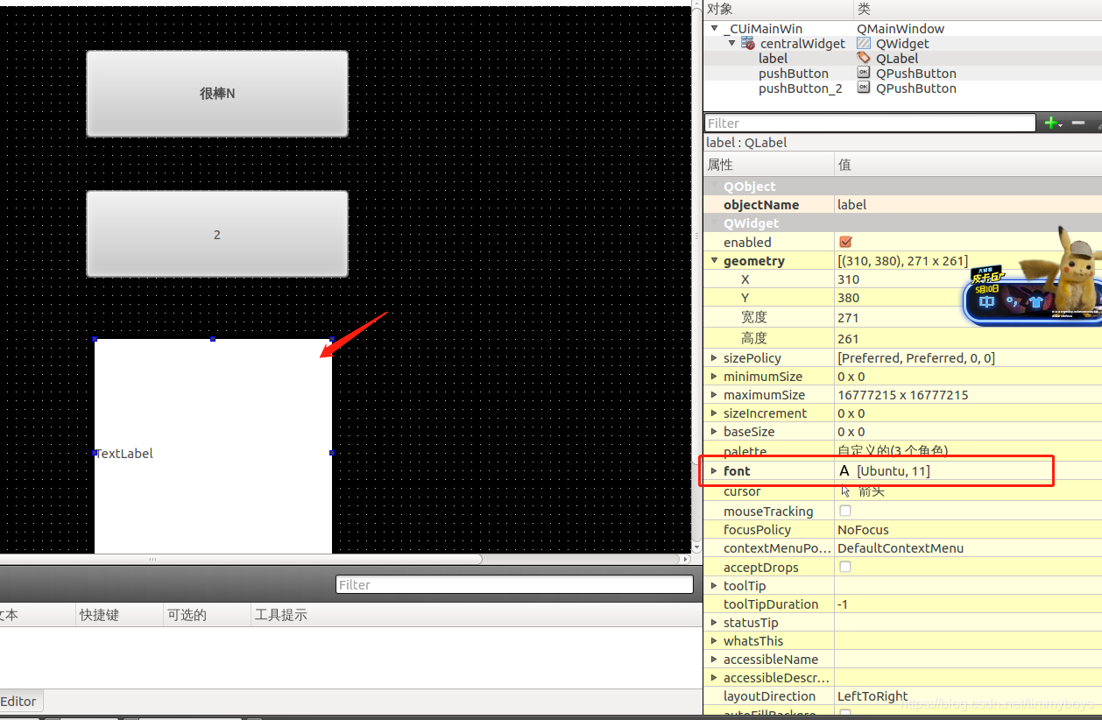Select pushButton_2 in the object tree
The height and width of the screenshot is (720, 1102).
coord(801,88)
